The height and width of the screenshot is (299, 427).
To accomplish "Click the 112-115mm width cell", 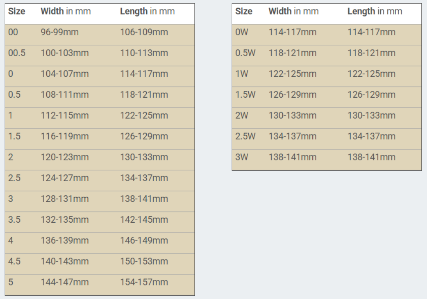I will pyautogui.click(x=65, y=116).
